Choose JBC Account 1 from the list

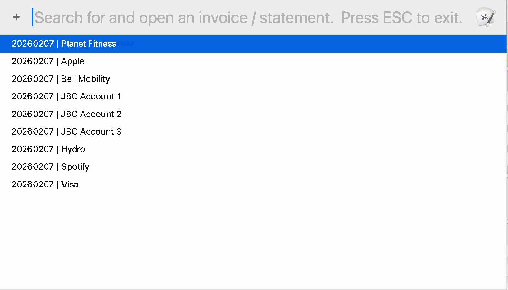tap(66, 96)
